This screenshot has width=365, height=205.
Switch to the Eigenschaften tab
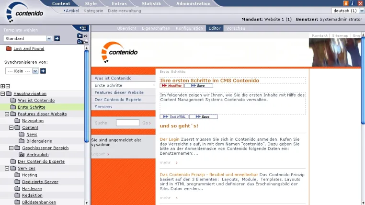pyautogui.click(x=156, y=28)
